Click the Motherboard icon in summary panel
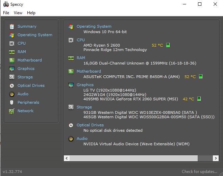Image resolution: width=223 pixels, height=176 pixels. point(71,72)
